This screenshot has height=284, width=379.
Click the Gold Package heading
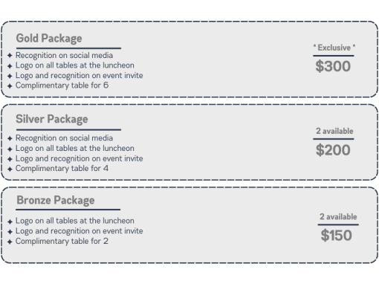49,39
